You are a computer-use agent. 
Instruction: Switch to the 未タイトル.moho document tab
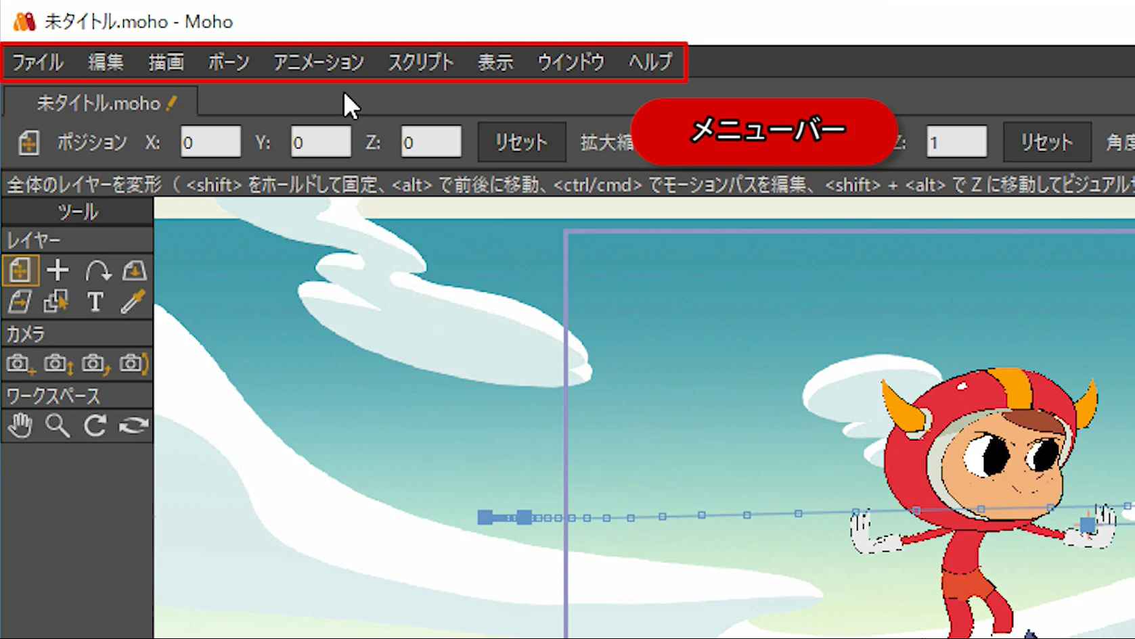click(99, 103)
